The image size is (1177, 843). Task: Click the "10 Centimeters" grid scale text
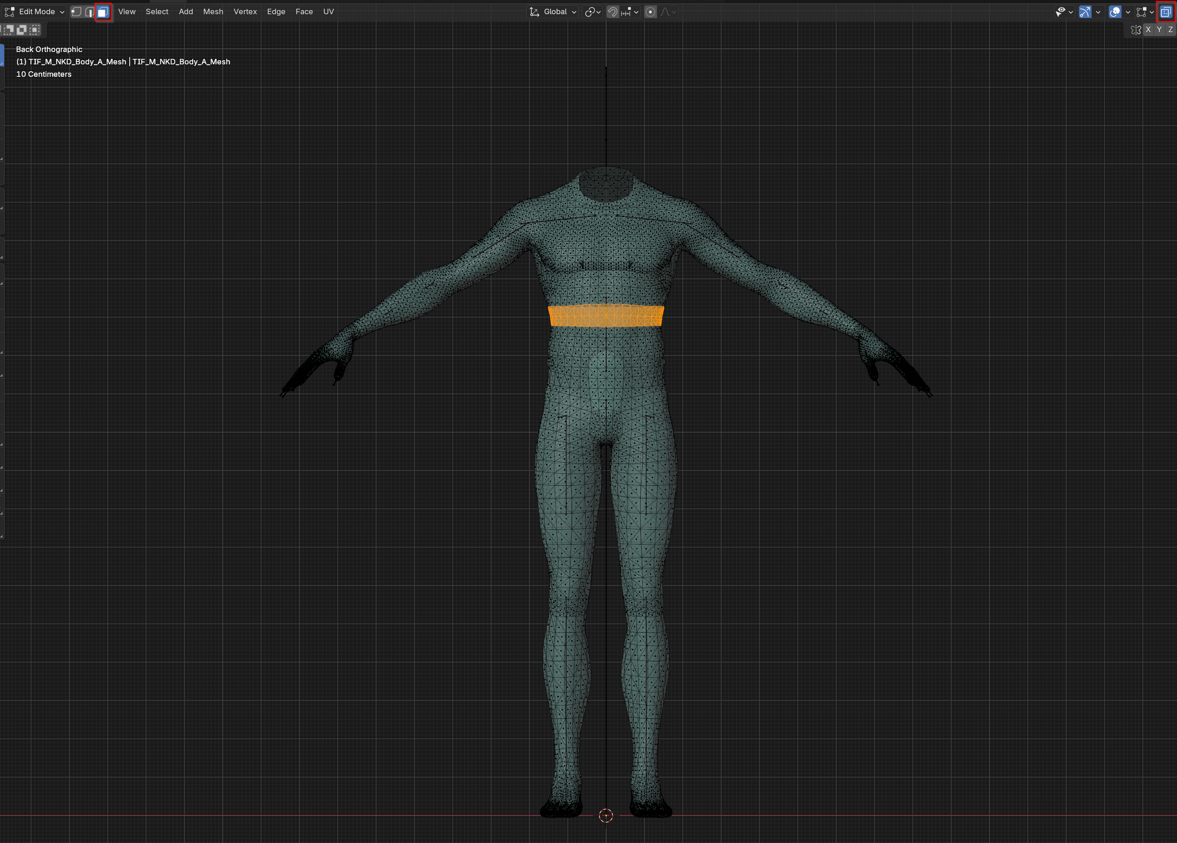tap(44, 74)
